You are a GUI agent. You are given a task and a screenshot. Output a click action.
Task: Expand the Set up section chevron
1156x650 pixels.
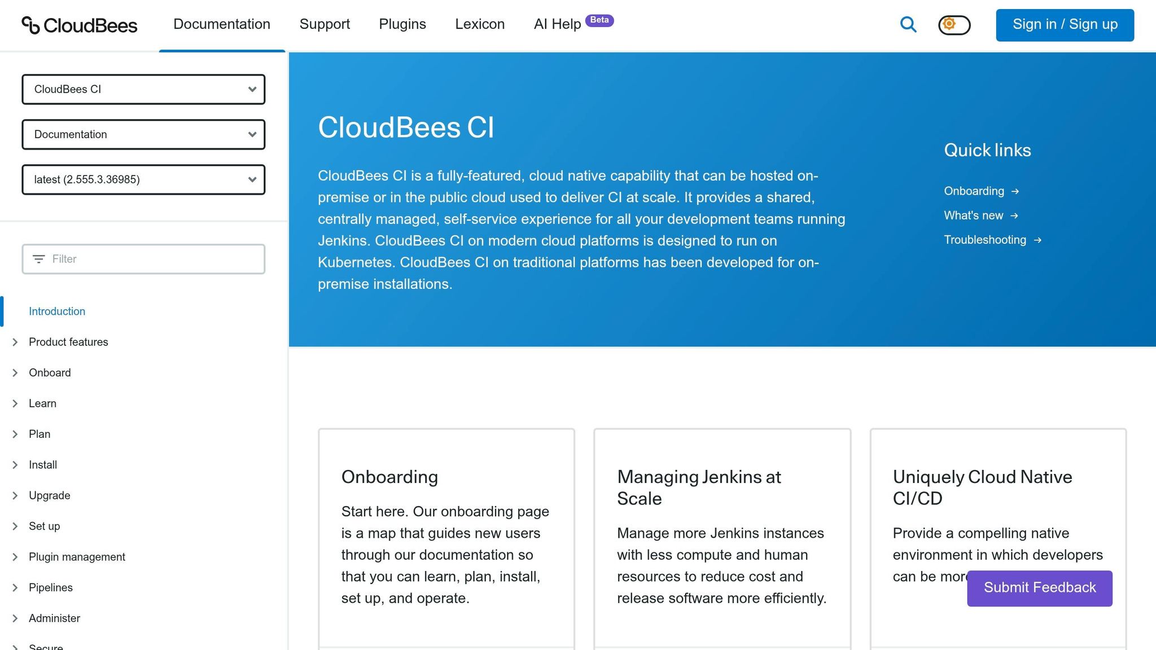[x=15, y=526]
